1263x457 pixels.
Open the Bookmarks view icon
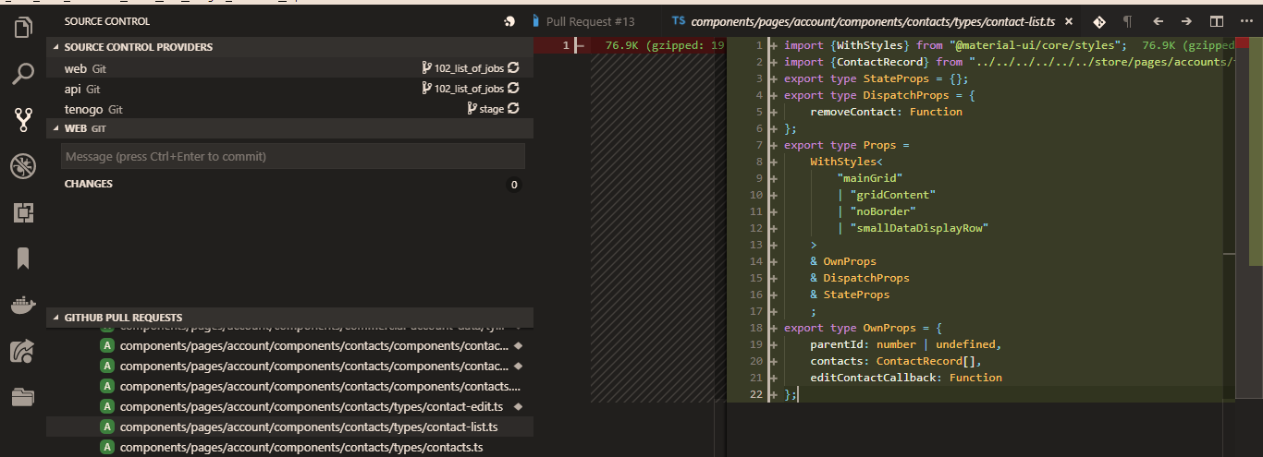(23, 259)
